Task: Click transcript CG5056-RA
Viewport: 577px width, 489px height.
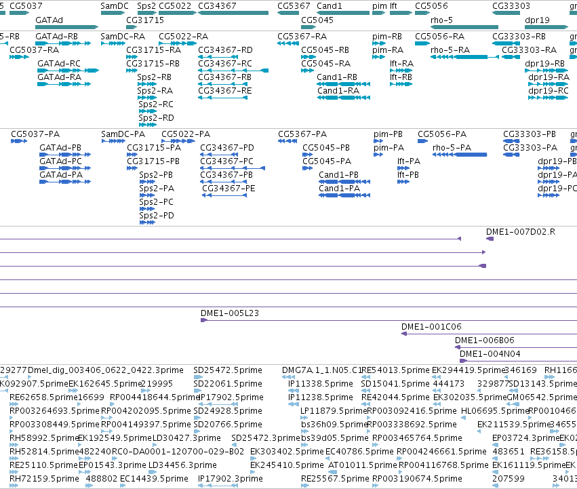Action: click(440, 37)
